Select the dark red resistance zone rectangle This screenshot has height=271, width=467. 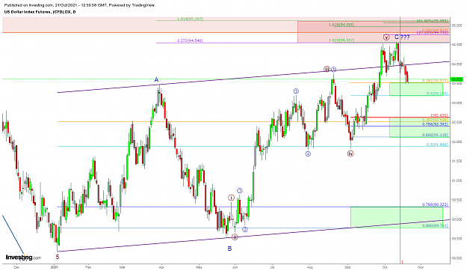[374, 32]
